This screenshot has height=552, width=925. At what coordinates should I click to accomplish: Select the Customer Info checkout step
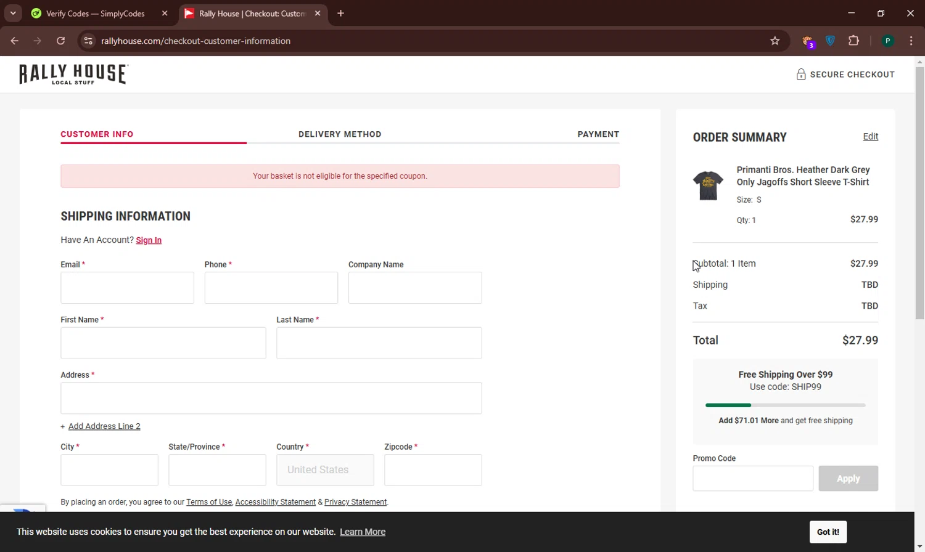point(97,134)
